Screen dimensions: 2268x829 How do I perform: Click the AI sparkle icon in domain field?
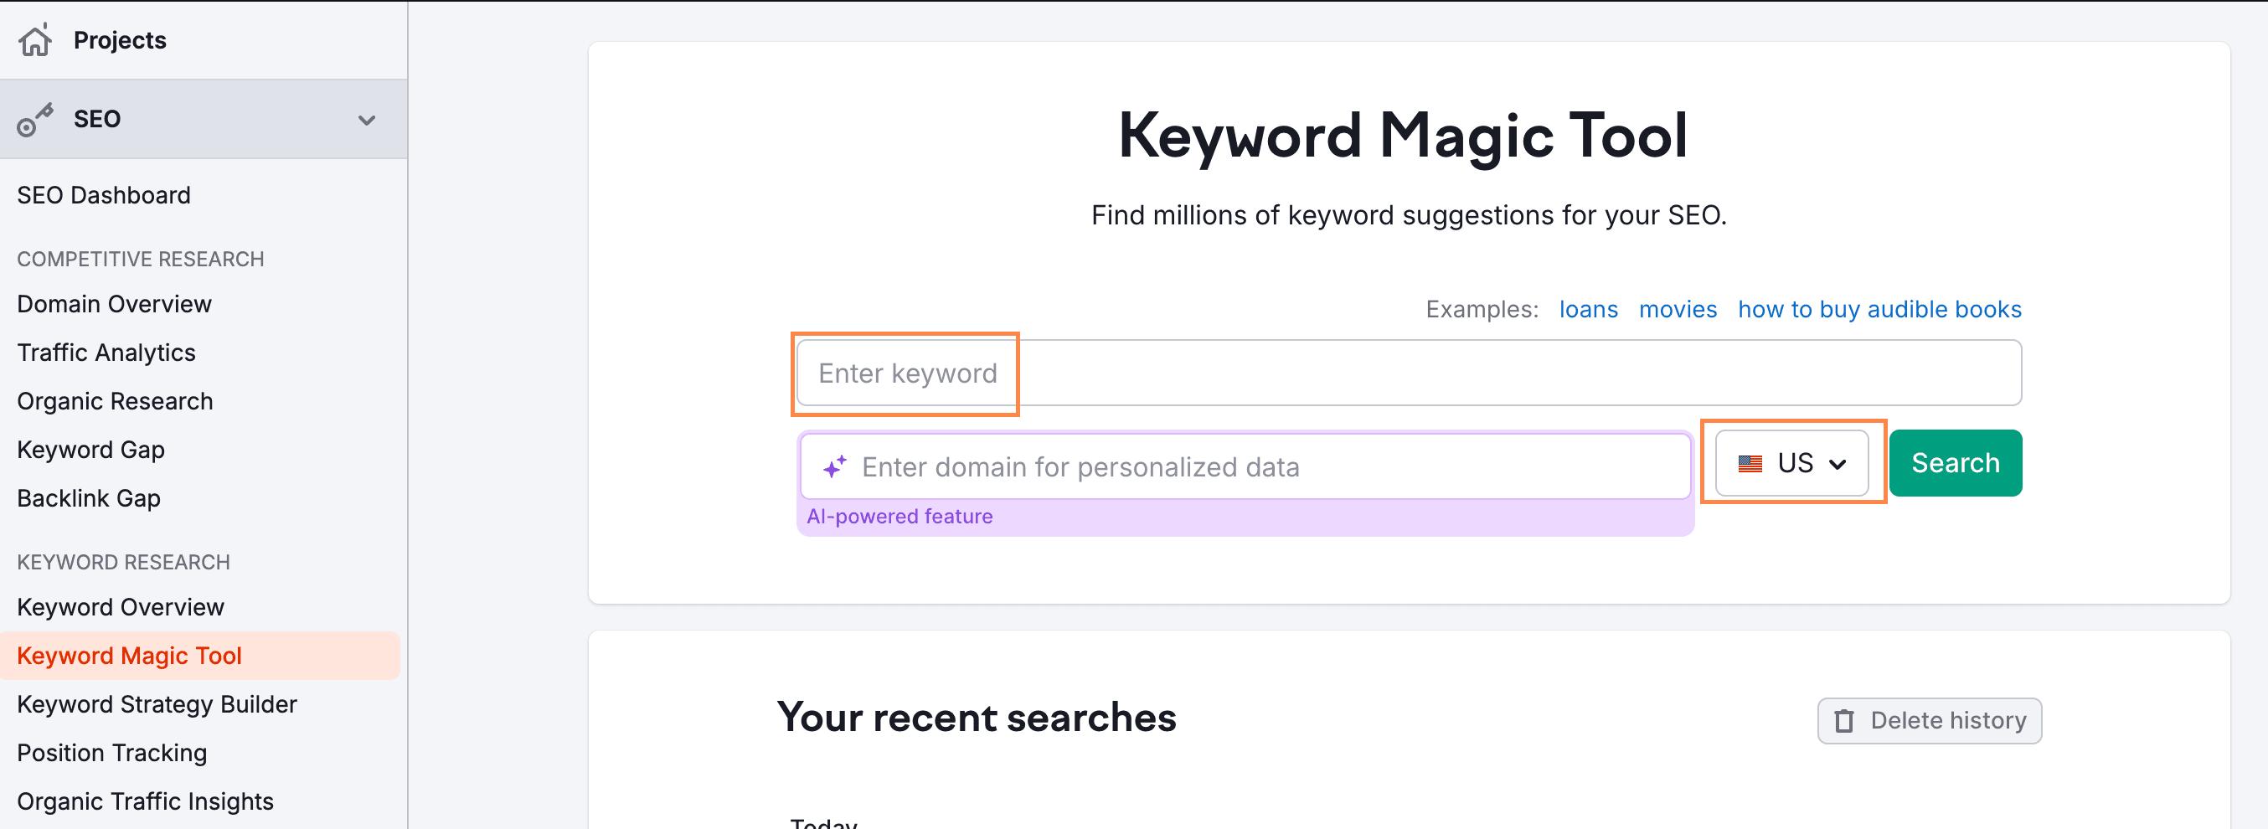click(x=835, y=466)
